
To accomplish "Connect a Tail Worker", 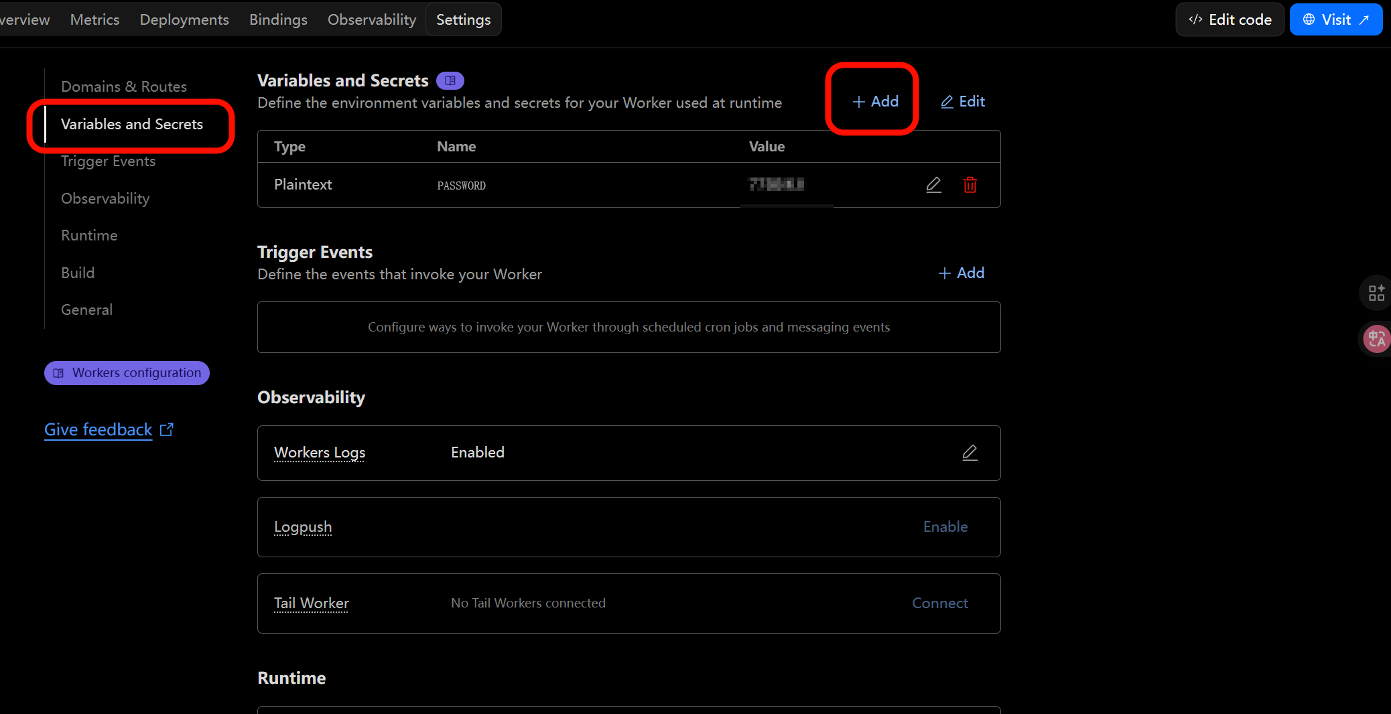I will click(x=939, y=603).
